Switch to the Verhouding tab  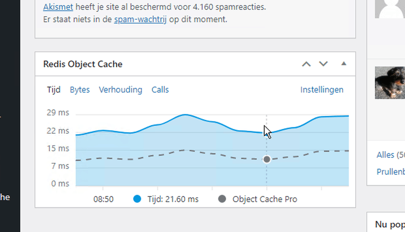click(121, 90)
